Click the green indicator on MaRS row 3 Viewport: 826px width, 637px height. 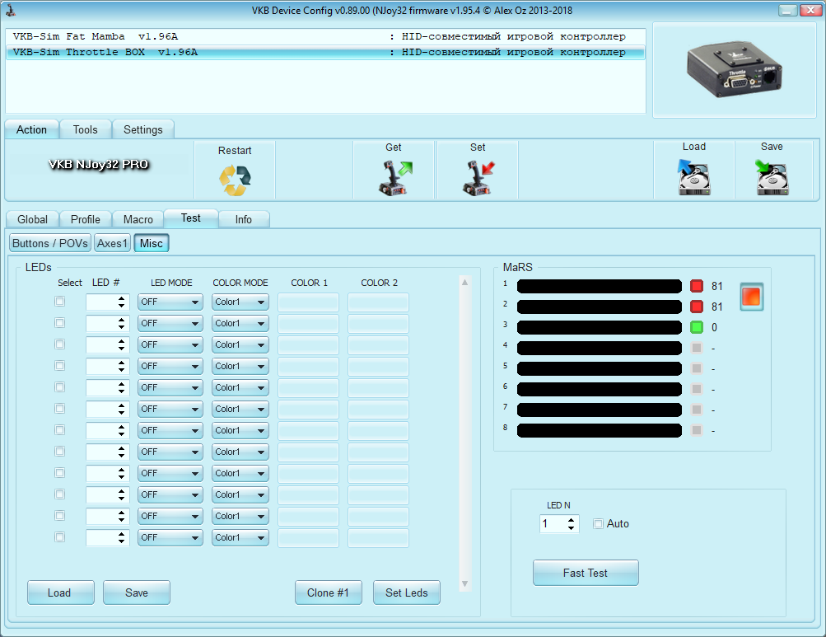pos(697,327)
